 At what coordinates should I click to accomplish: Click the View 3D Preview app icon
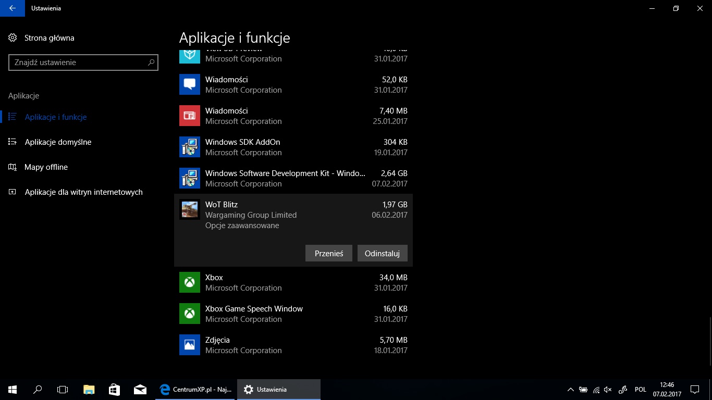pyautogui.click(x=190, y=56)
